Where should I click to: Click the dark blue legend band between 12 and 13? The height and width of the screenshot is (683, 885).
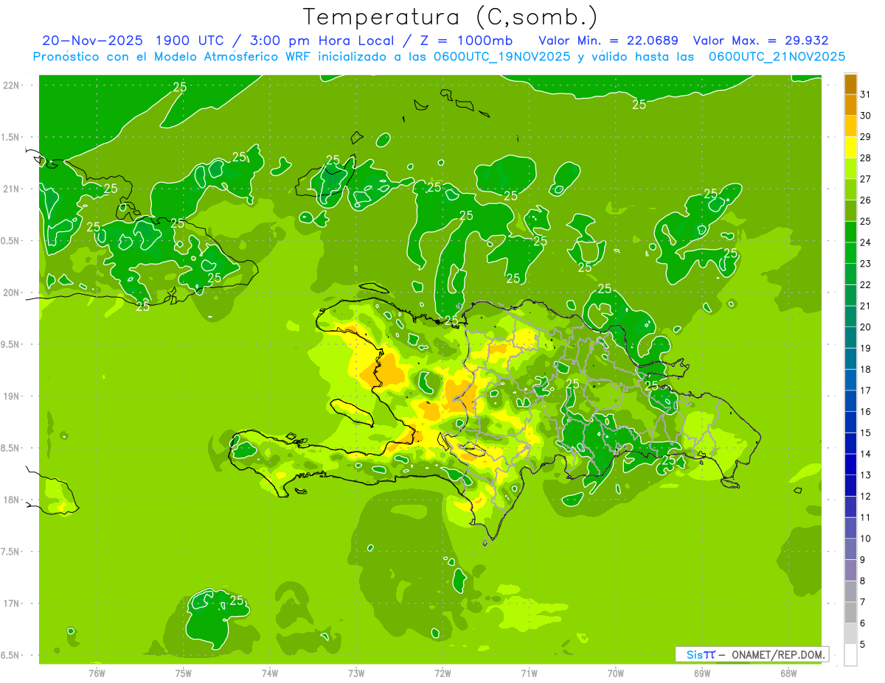pyautogui.click(x=850, y=486)
